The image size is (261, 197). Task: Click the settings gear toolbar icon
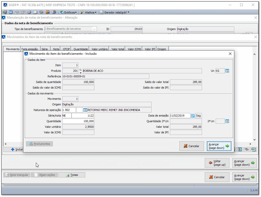29,12
